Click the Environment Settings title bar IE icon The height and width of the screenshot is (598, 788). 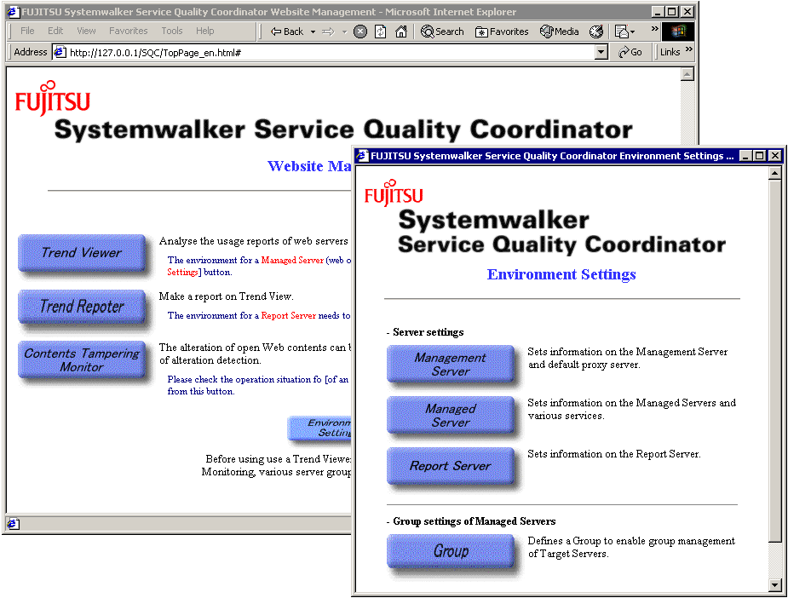tap(362, 156)
